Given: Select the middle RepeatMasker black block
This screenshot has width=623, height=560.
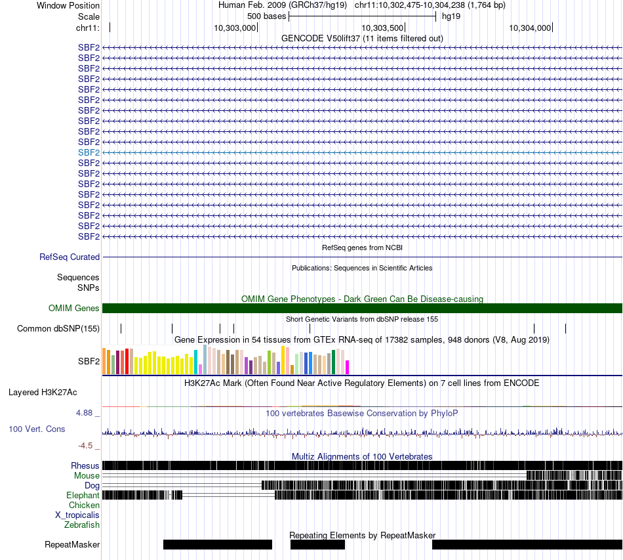Looking at the screenshot, I should coord(317,544).
